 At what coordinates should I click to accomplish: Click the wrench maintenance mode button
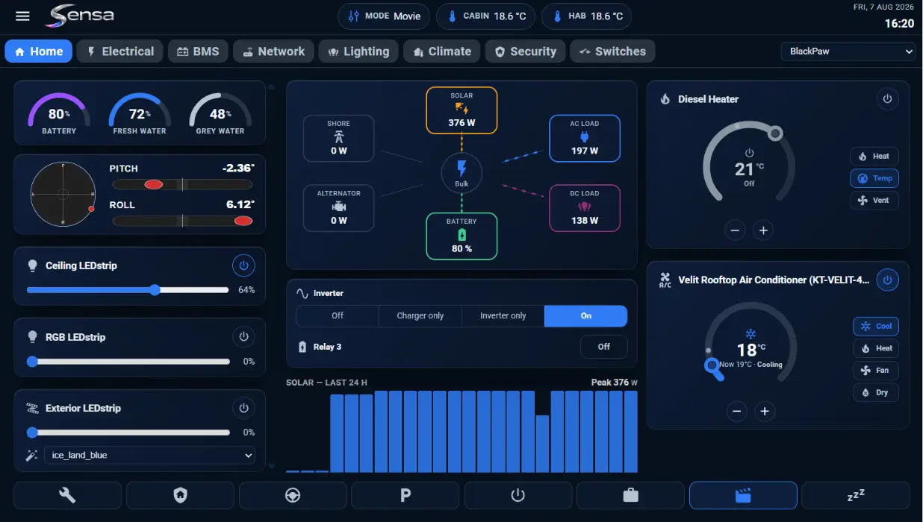pos(68,495)
